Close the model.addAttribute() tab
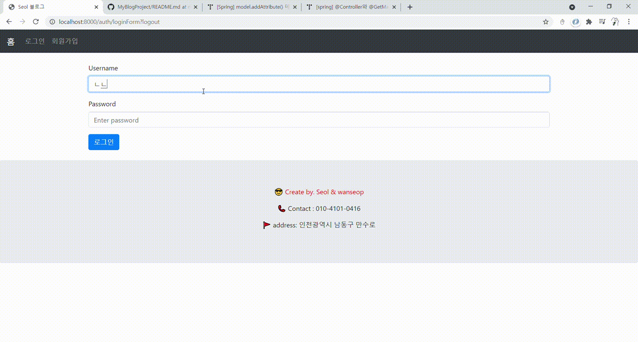 tap(295, 7)
